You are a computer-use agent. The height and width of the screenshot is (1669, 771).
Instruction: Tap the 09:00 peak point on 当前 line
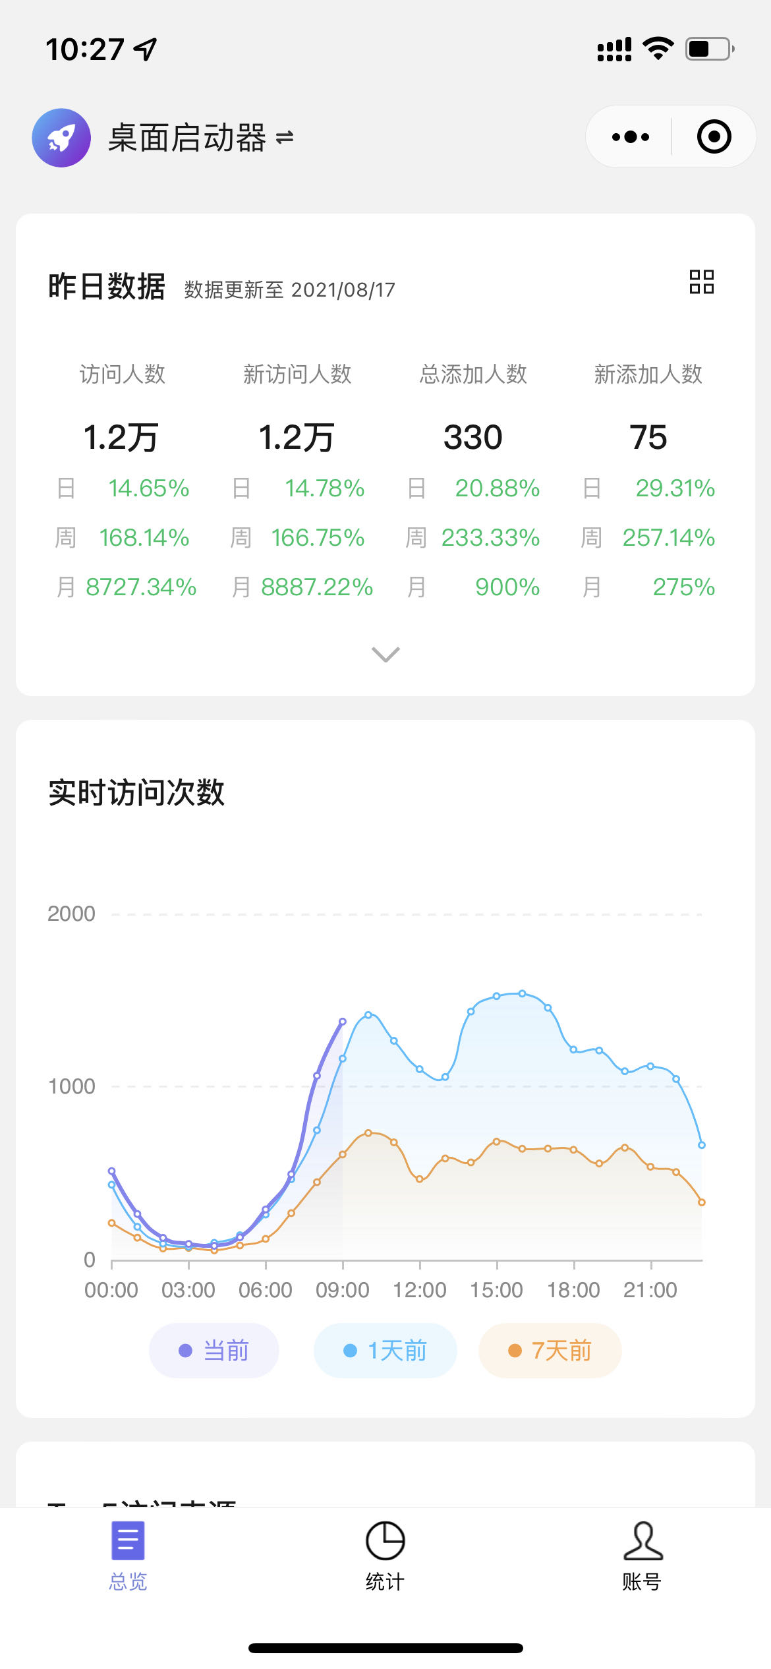coord(343,1022)
